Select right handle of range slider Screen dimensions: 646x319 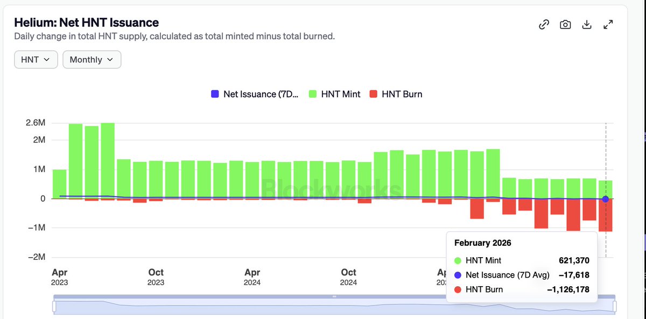616,306
